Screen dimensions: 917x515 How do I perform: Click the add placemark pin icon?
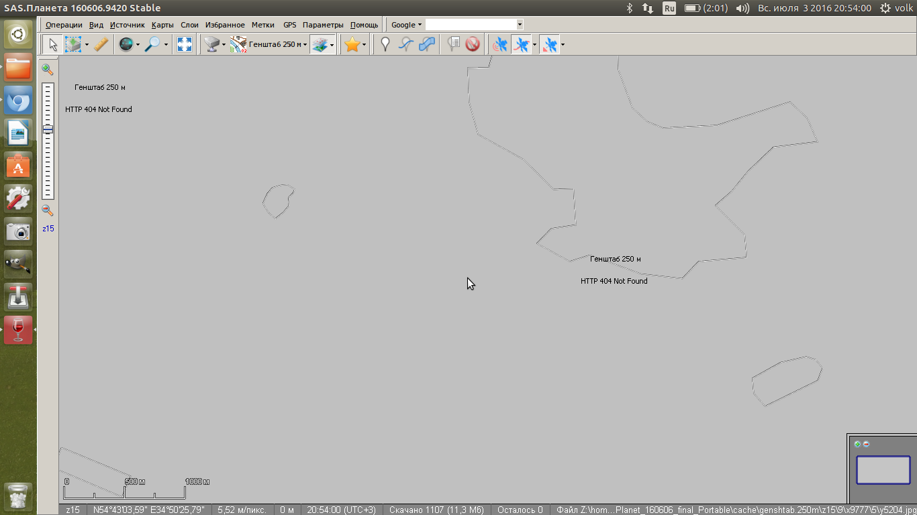(x=385, y=45)
